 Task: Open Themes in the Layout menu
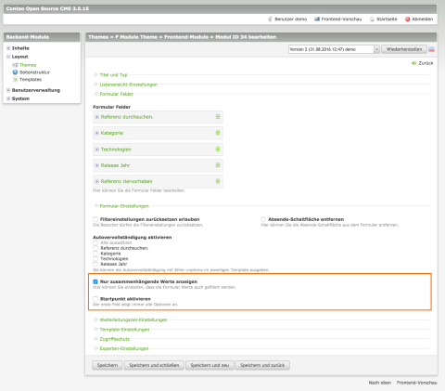(x=28, y=65)
